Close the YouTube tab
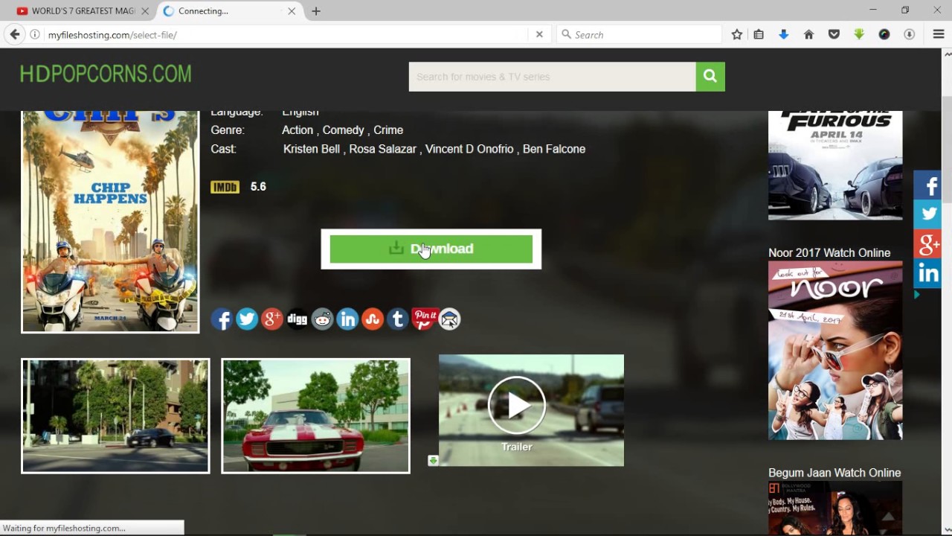 pyautogui.click(x=145, y=11)
